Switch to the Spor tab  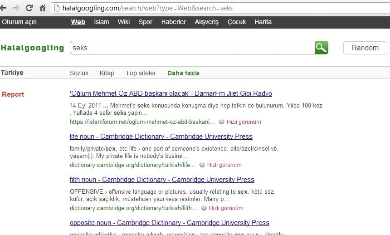tap(146, 22)
